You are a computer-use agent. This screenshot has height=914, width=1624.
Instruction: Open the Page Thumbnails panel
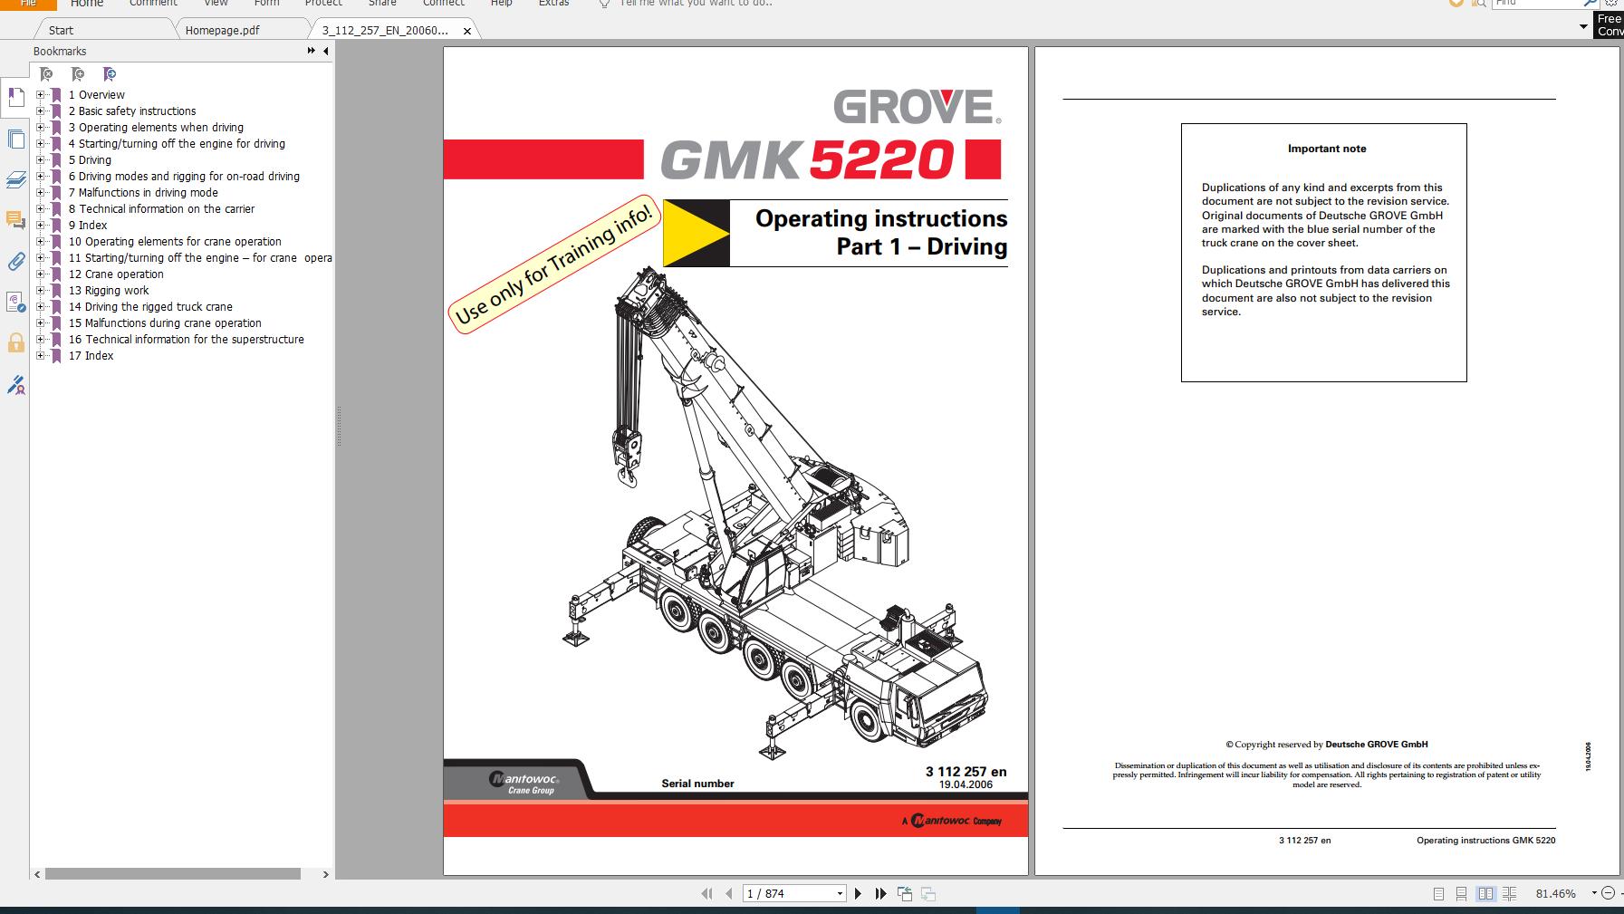pos(14,138)
